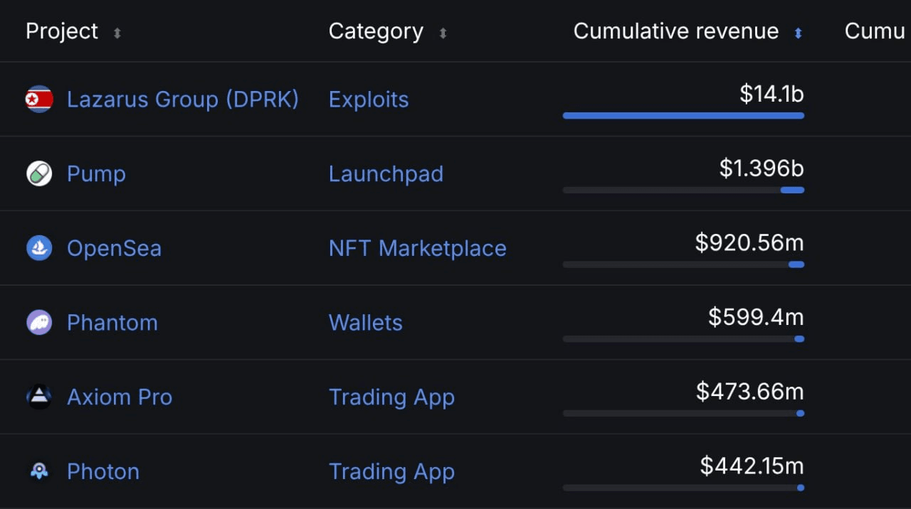Click the OpenSea ship logo icon
Image resolution: width=911 pixels, height=509 pixels.
pyautogui.click(x=39, y=248)
